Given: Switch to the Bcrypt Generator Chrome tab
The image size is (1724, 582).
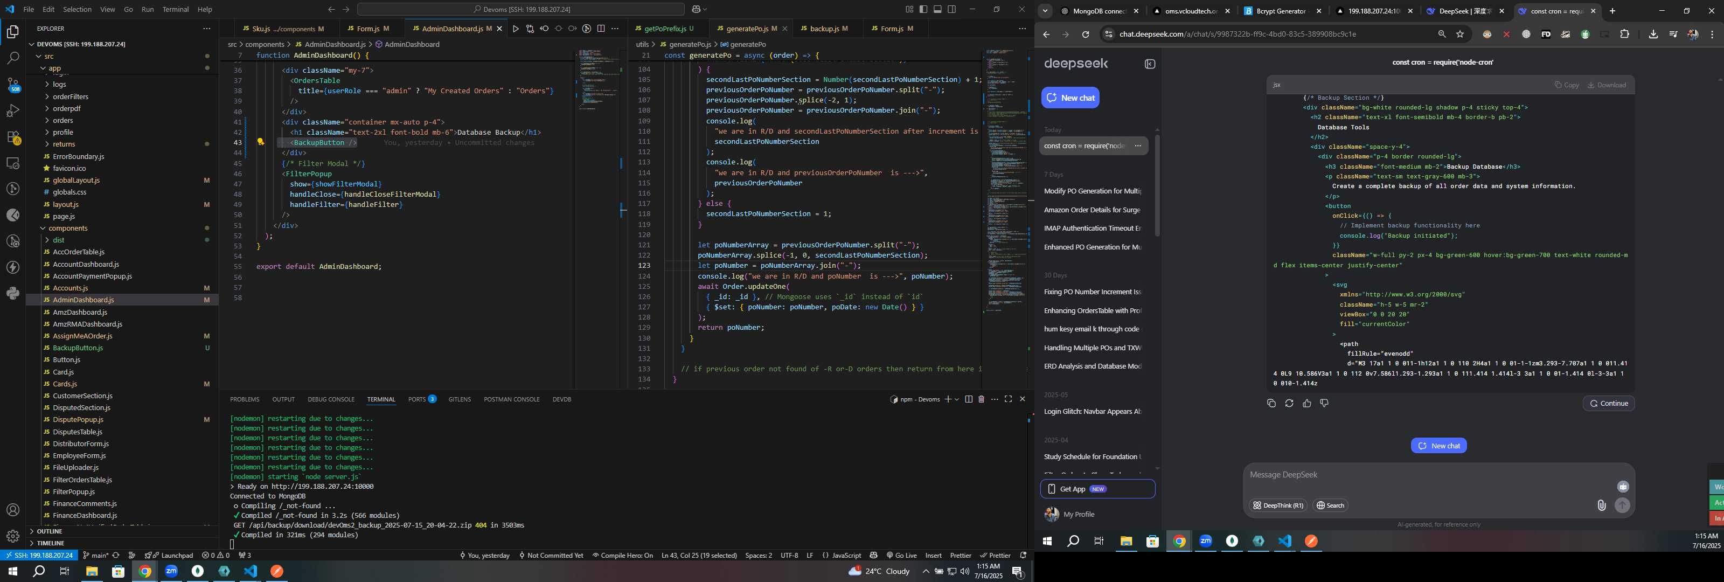Looking at the screenshot, I should click(x=1281, y=11).
